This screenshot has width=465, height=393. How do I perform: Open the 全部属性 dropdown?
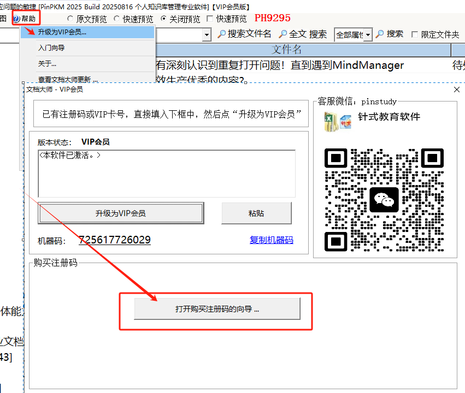point(368,34)
